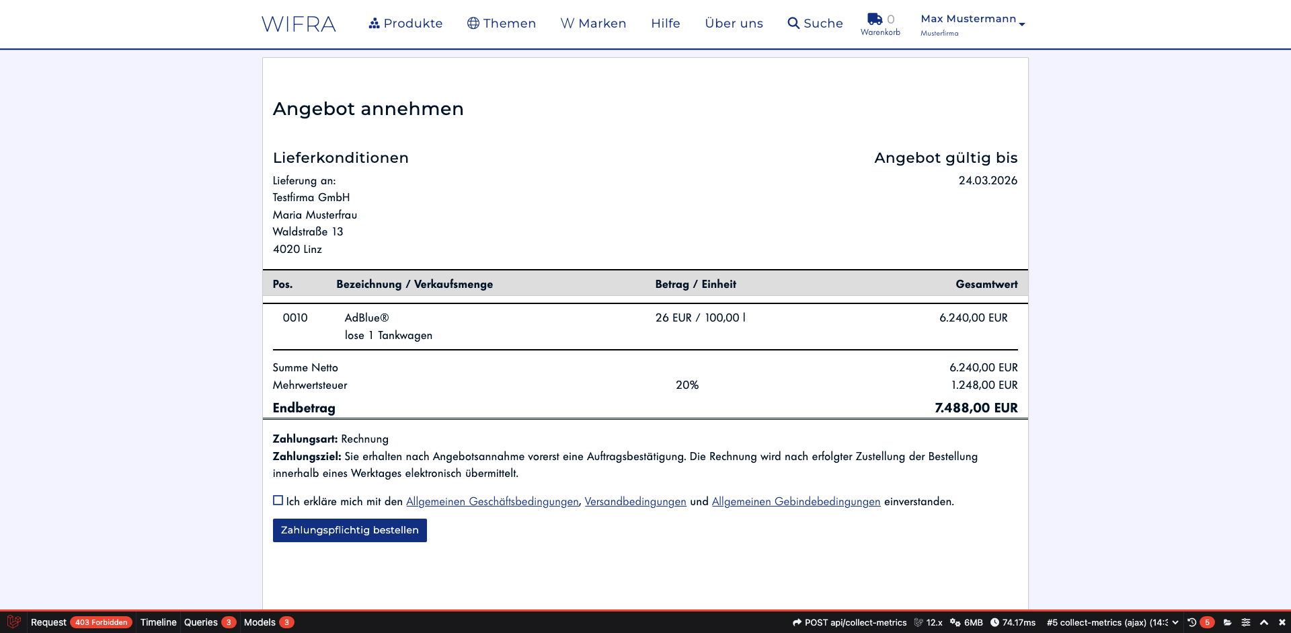Click the Suche magnifier icon
This screenshot has height=633, width=1291.
(x=792, y=23)
